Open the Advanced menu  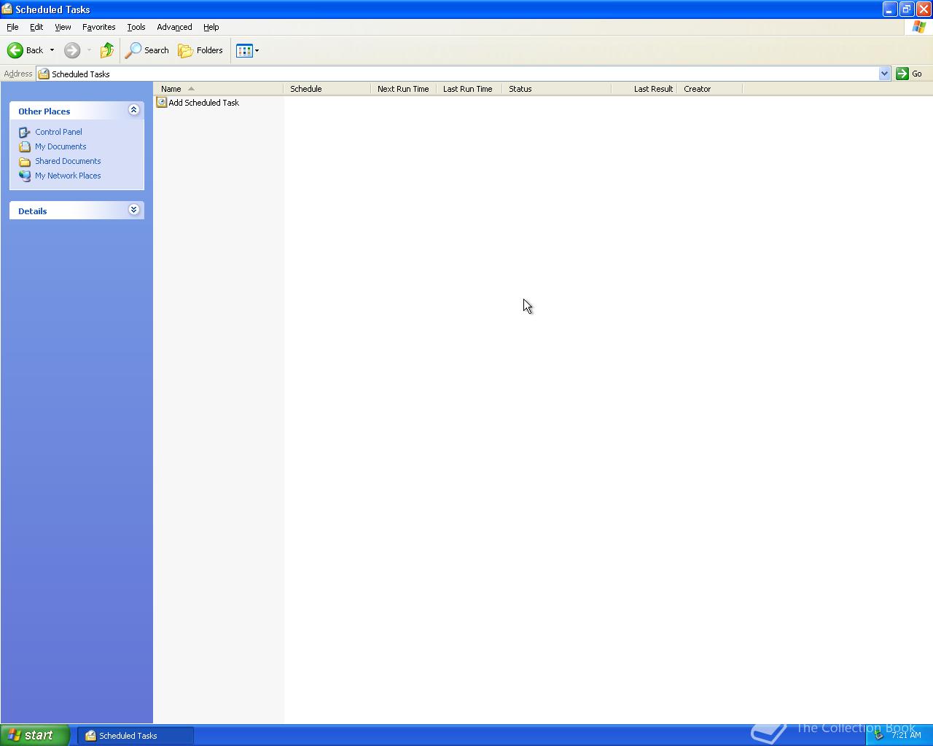point(174,27)
